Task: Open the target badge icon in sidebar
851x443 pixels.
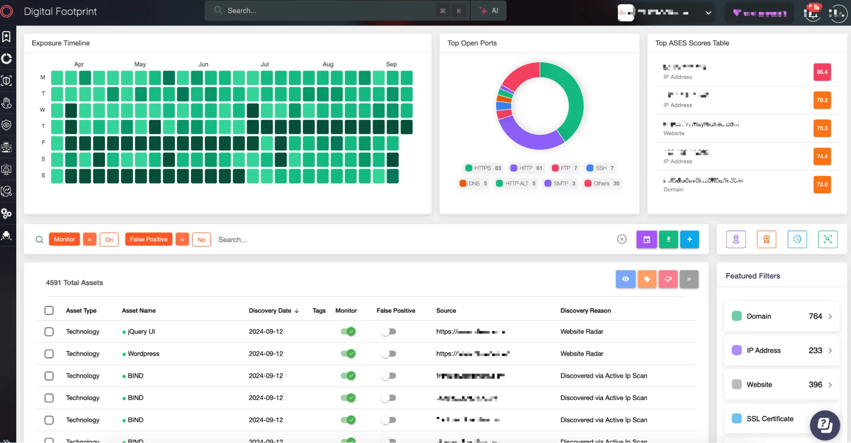Action: [x=6, y=125]
